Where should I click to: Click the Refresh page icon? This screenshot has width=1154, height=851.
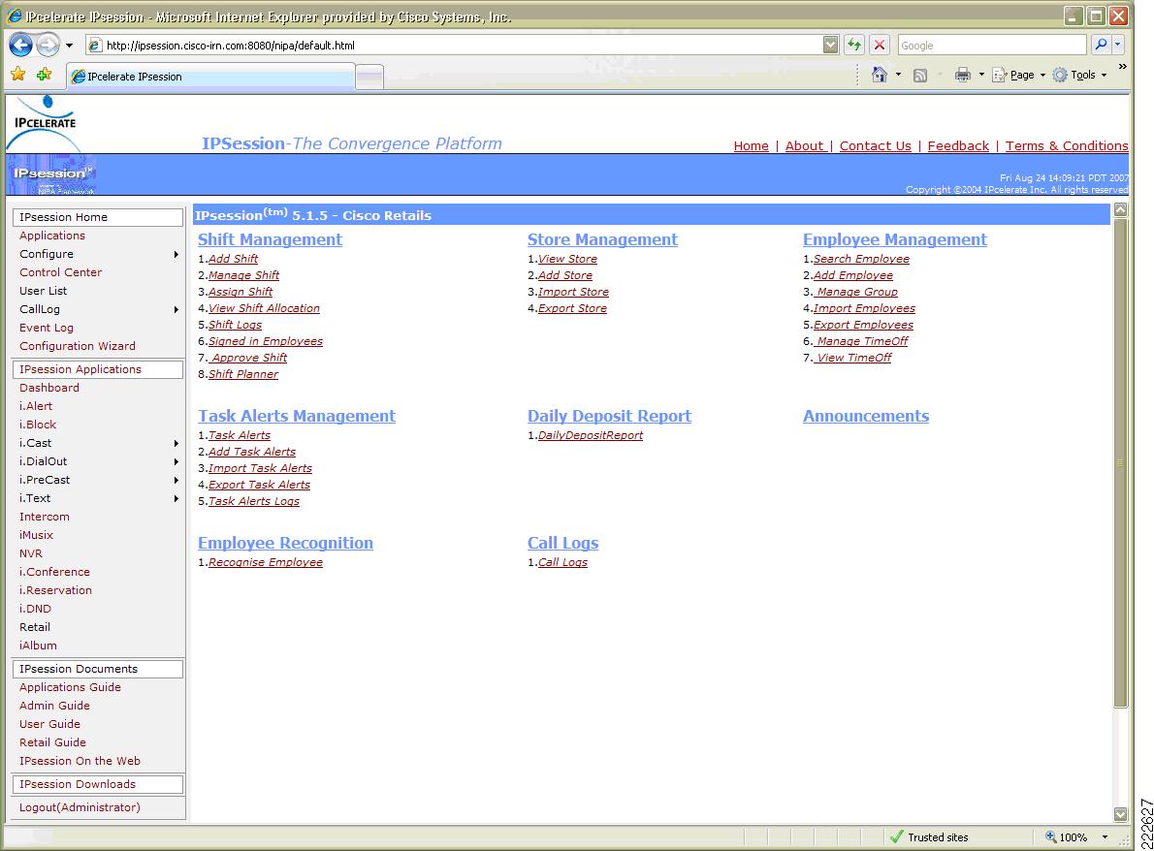(853, 45)
